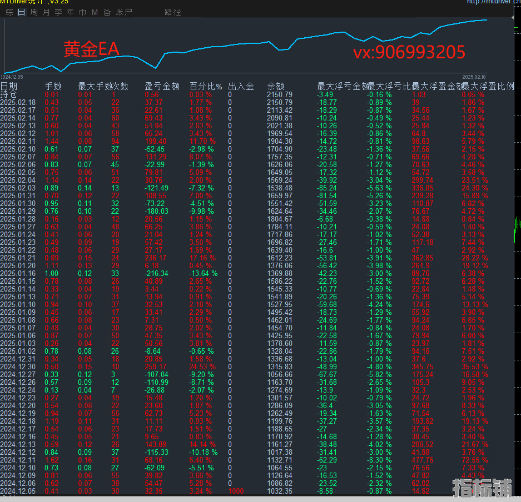Click max floating profit 362.85
The image size is (521, 502).
point(423,258)
